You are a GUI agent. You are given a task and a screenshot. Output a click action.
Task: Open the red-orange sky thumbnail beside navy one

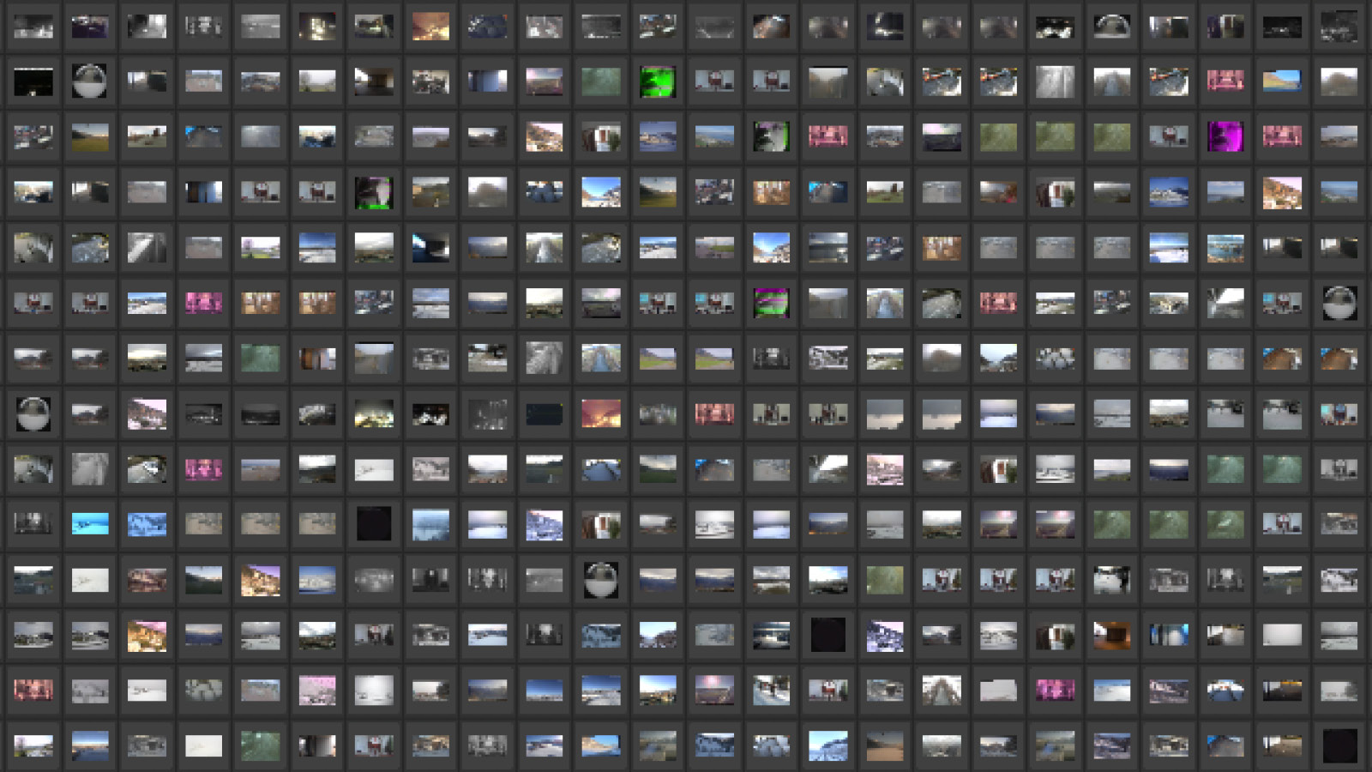point(601,414)
